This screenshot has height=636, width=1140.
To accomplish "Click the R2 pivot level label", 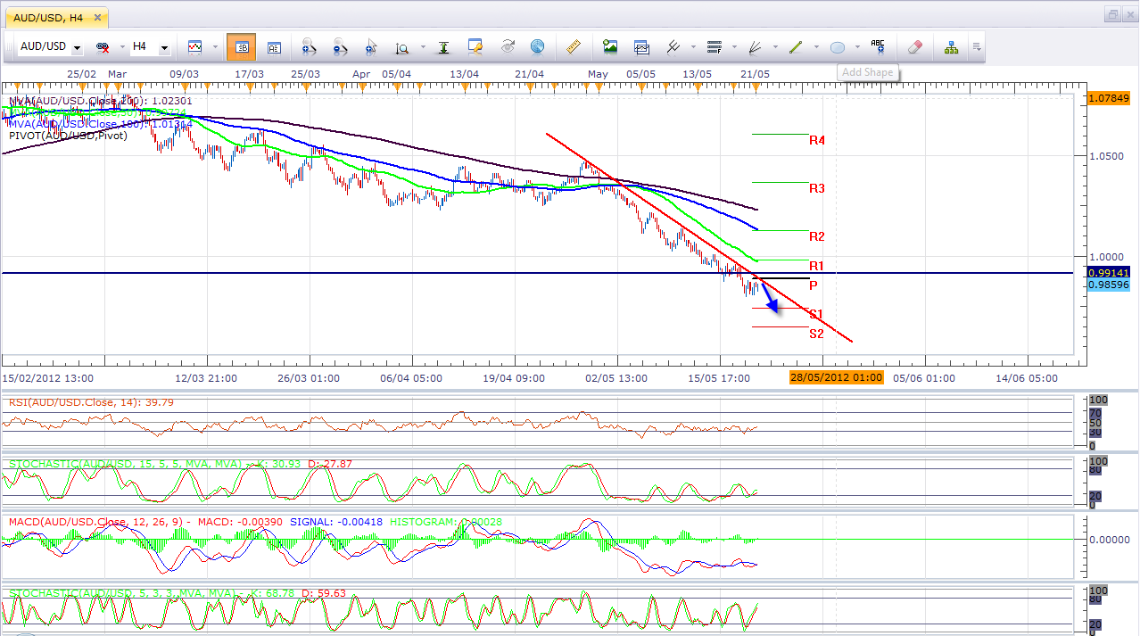I will (x=816, y=236).
